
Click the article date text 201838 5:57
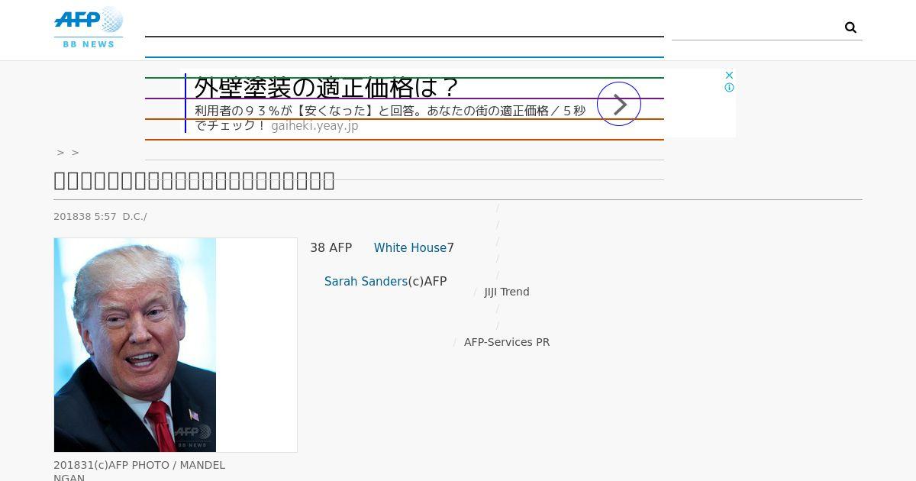(85, 217)
